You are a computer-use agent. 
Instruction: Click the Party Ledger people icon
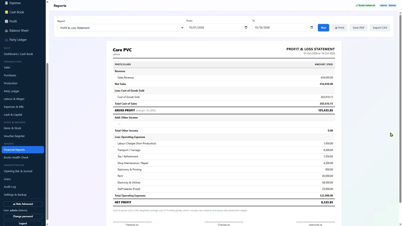click(x=7, y=40)
